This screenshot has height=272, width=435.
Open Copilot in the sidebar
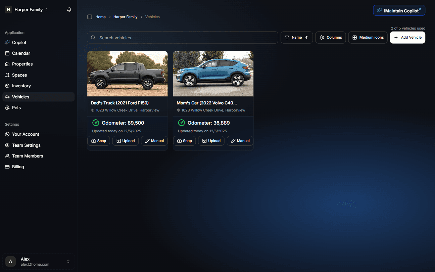click(38, 43)
